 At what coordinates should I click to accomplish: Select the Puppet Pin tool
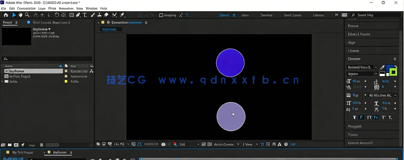tap(122, 15)
